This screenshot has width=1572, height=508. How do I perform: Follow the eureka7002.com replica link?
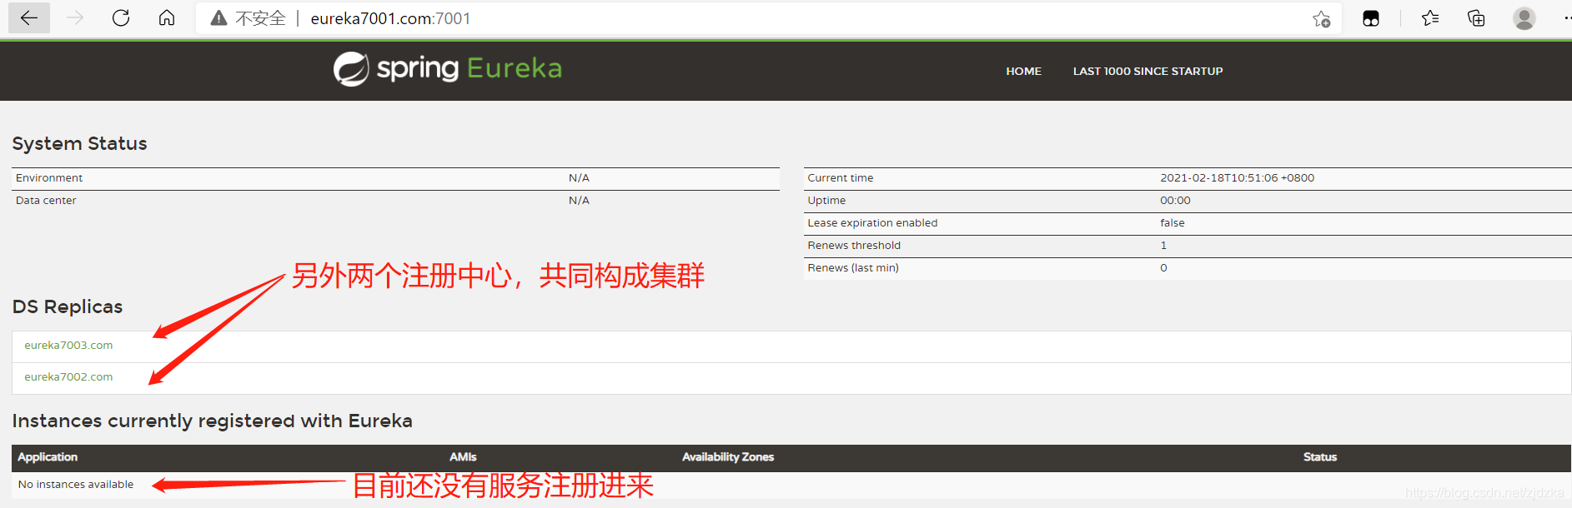tap(68, 377)
